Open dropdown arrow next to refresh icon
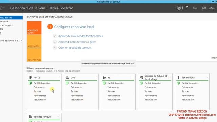Screen dimensions: 217x122 [175, 8]
